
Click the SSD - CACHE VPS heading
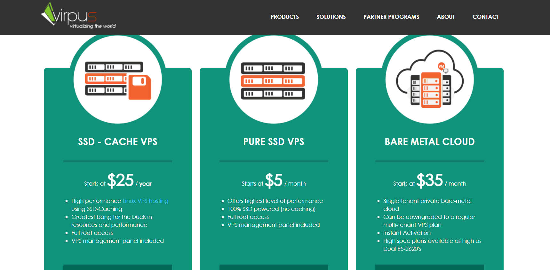(118, 142)
